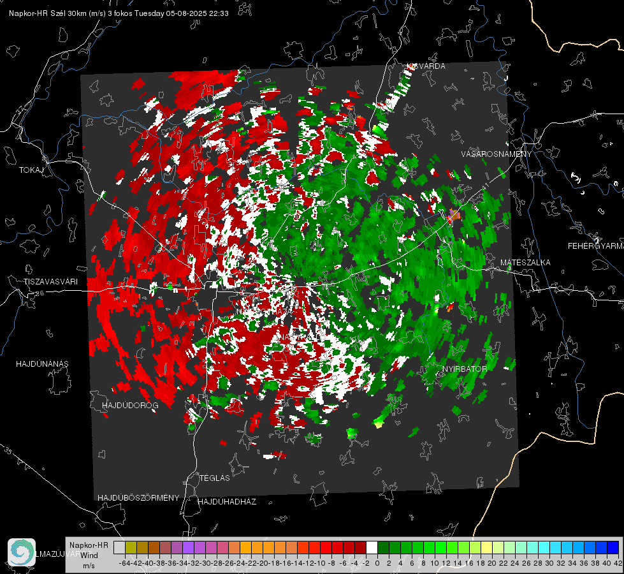The width and height of the screenshot is (624, 574).
Task: Click road number 35 label
Action: [8, 451]
